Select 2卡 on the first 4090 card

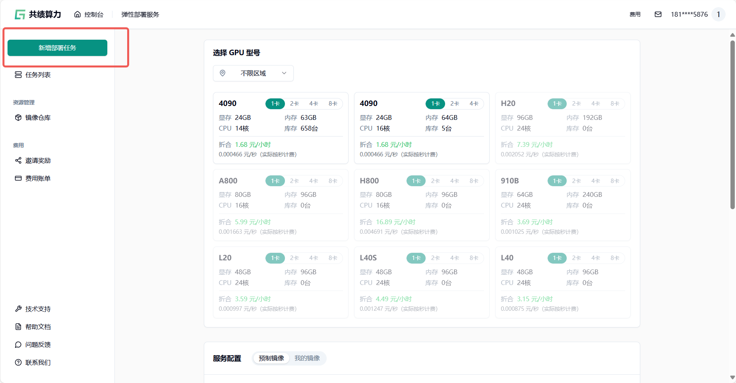(x=294, y=104)
